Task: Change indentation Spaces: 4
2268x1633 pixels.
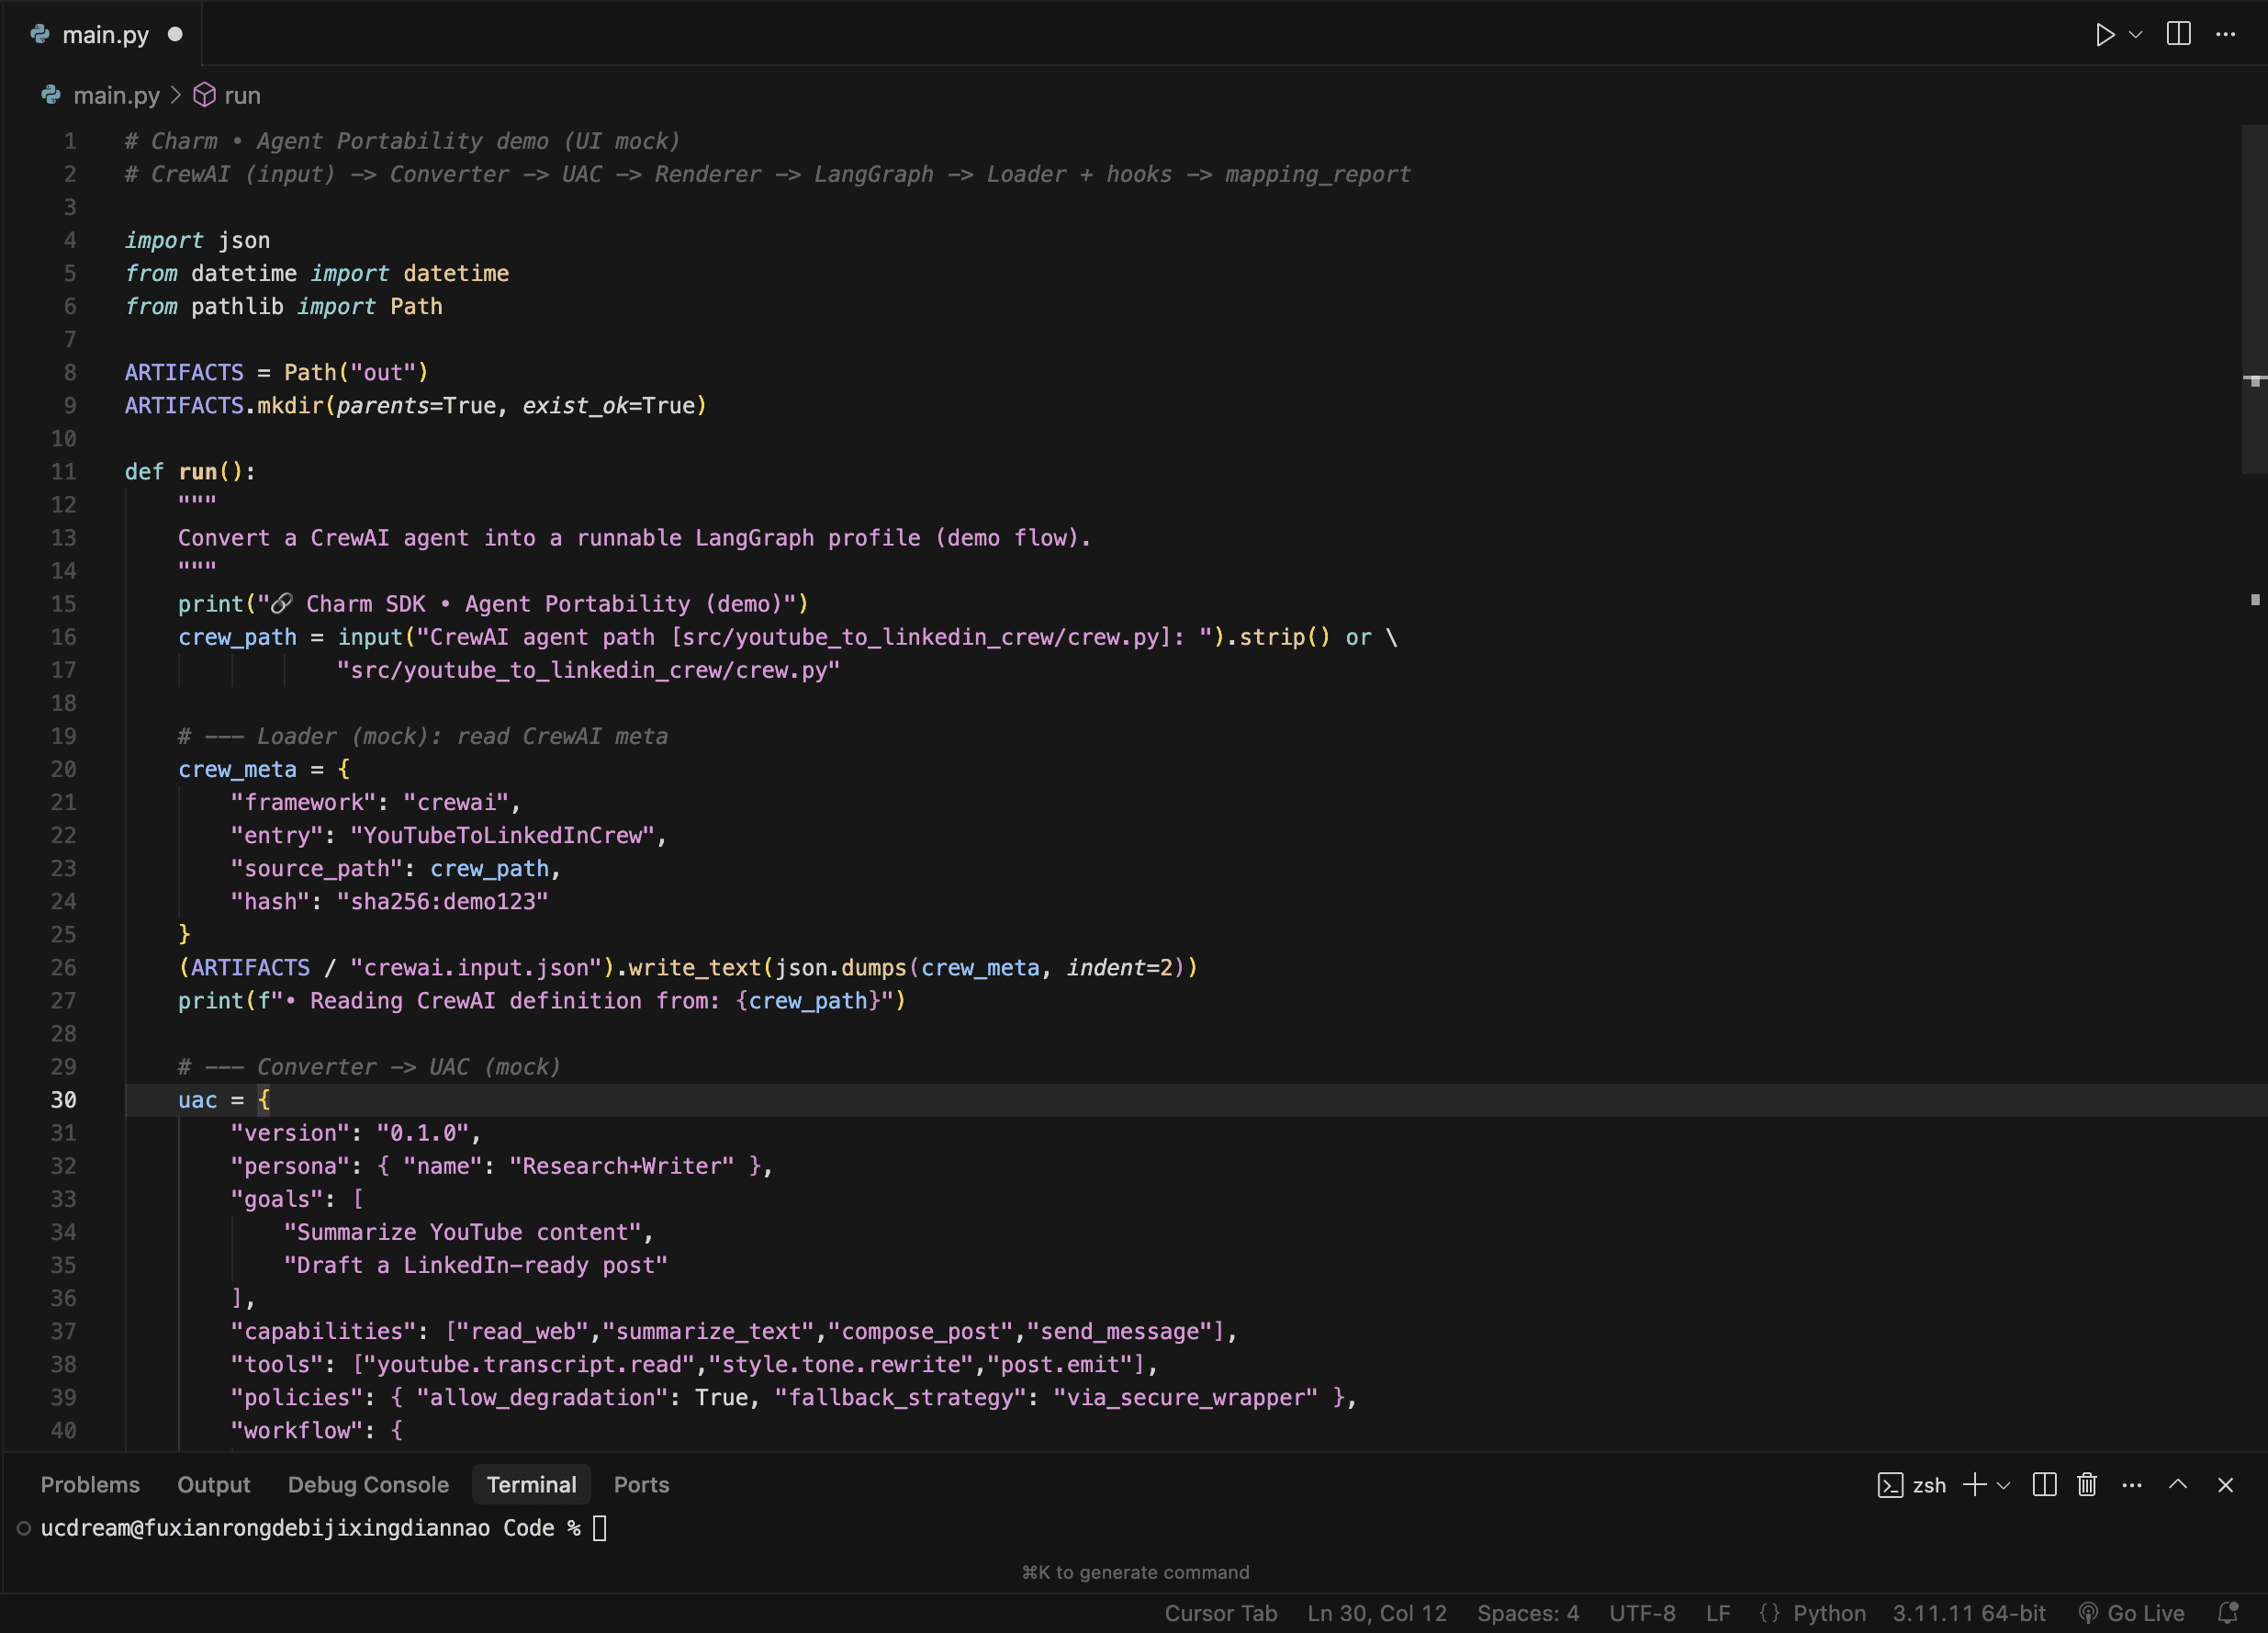Action: click(x=1527, y=1612)
